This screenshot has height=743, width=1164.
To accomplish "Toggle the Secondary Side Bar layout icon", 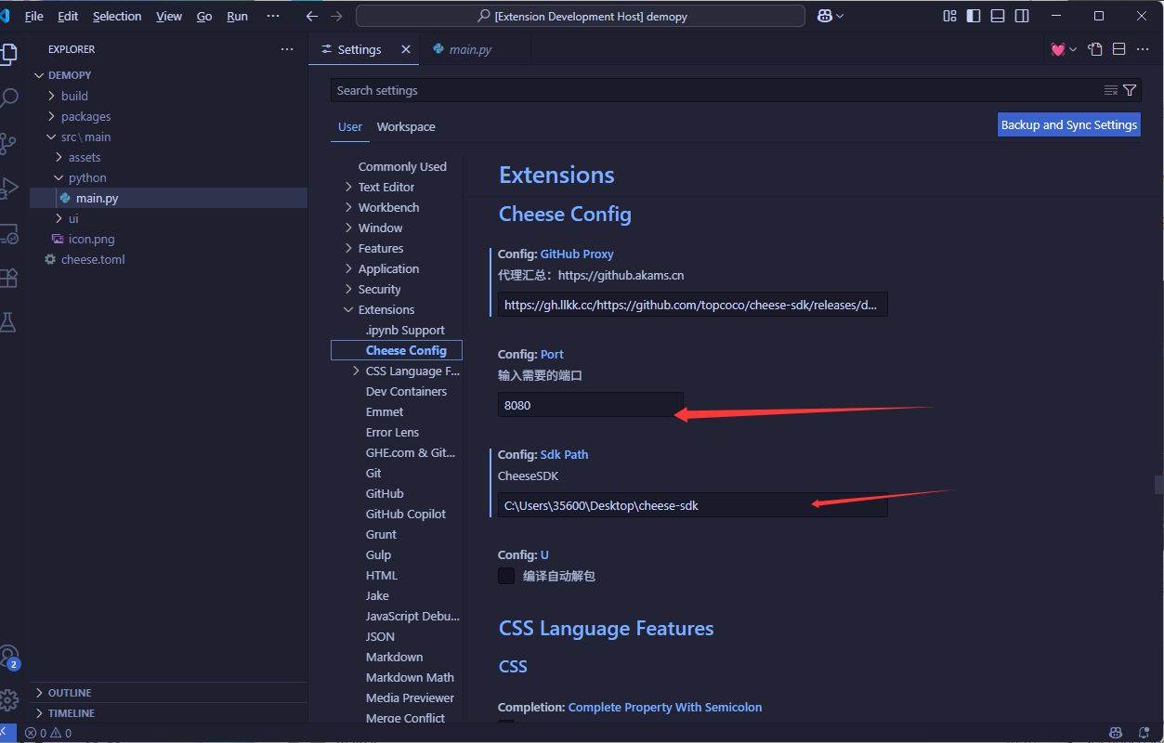I will pyautogui.click(x=1022, y=16).
